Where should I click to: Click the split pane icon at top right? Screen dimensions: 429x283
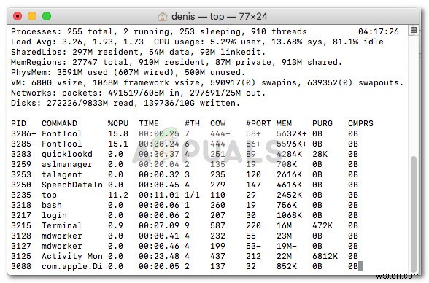[x=414, y=30]
